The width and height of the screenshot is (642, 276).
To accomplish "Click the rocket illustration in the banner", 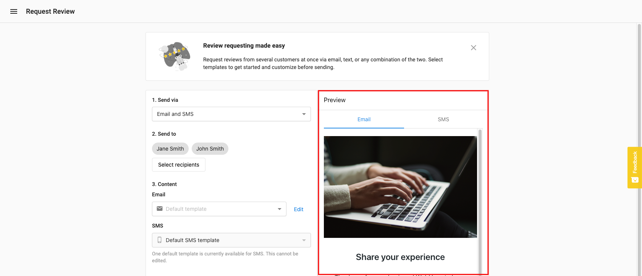I will pos(175,56).
